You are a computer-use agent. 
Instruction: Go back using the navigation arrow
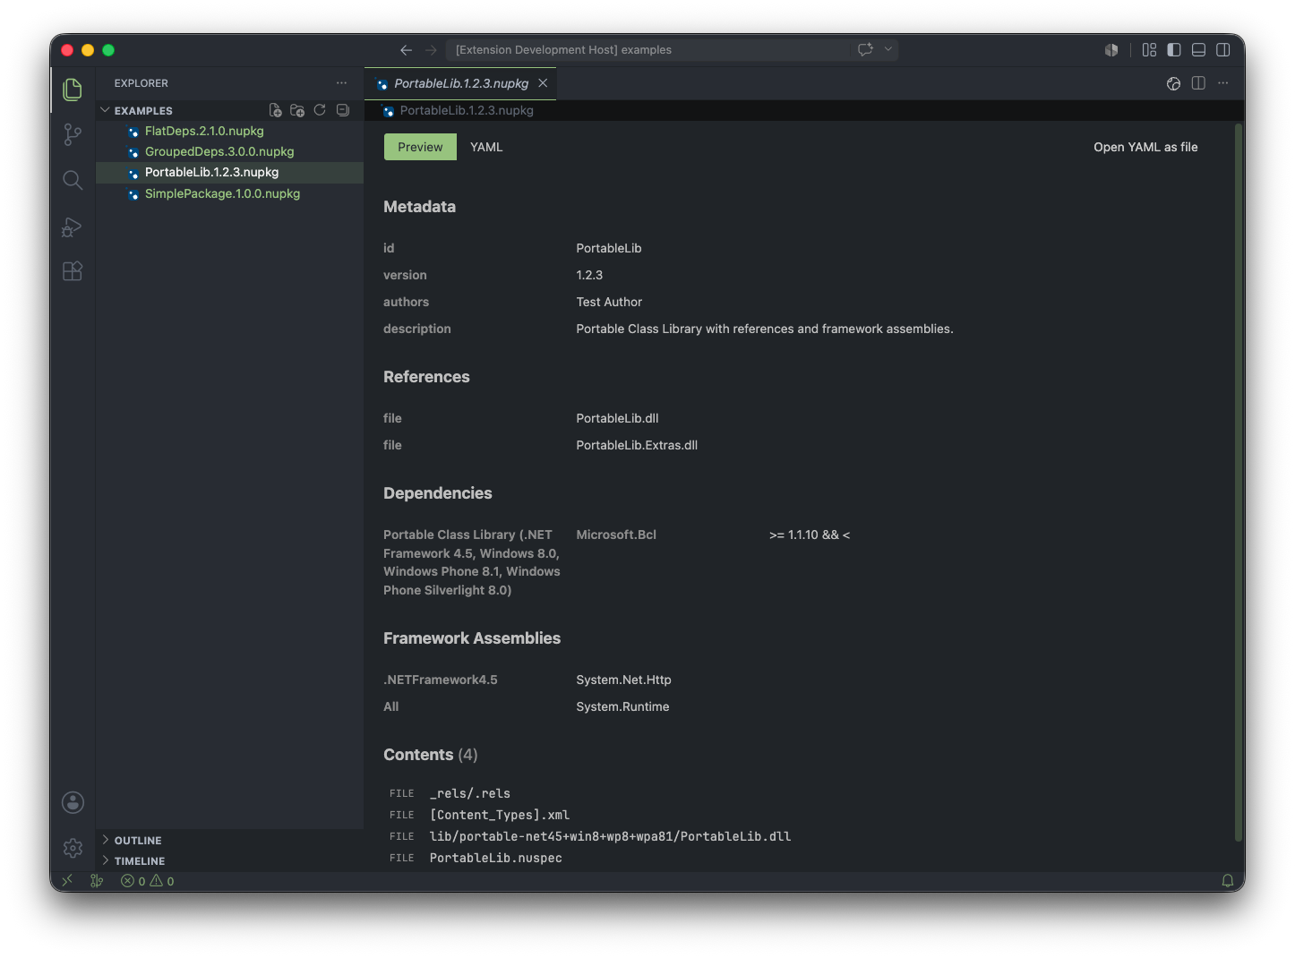click(x=406, y=50)
